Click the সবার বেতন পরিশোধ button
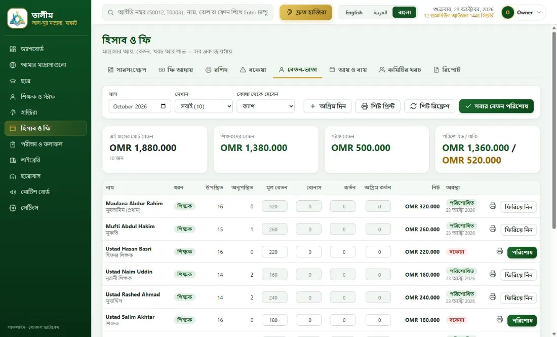557x337 pixels. pyautogui.click(x=496, y=106)
